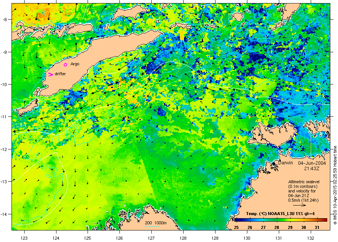Click the '127' longitude axis label
The height and width of the screenshot is (242, 338).
(x=151, y=238)
